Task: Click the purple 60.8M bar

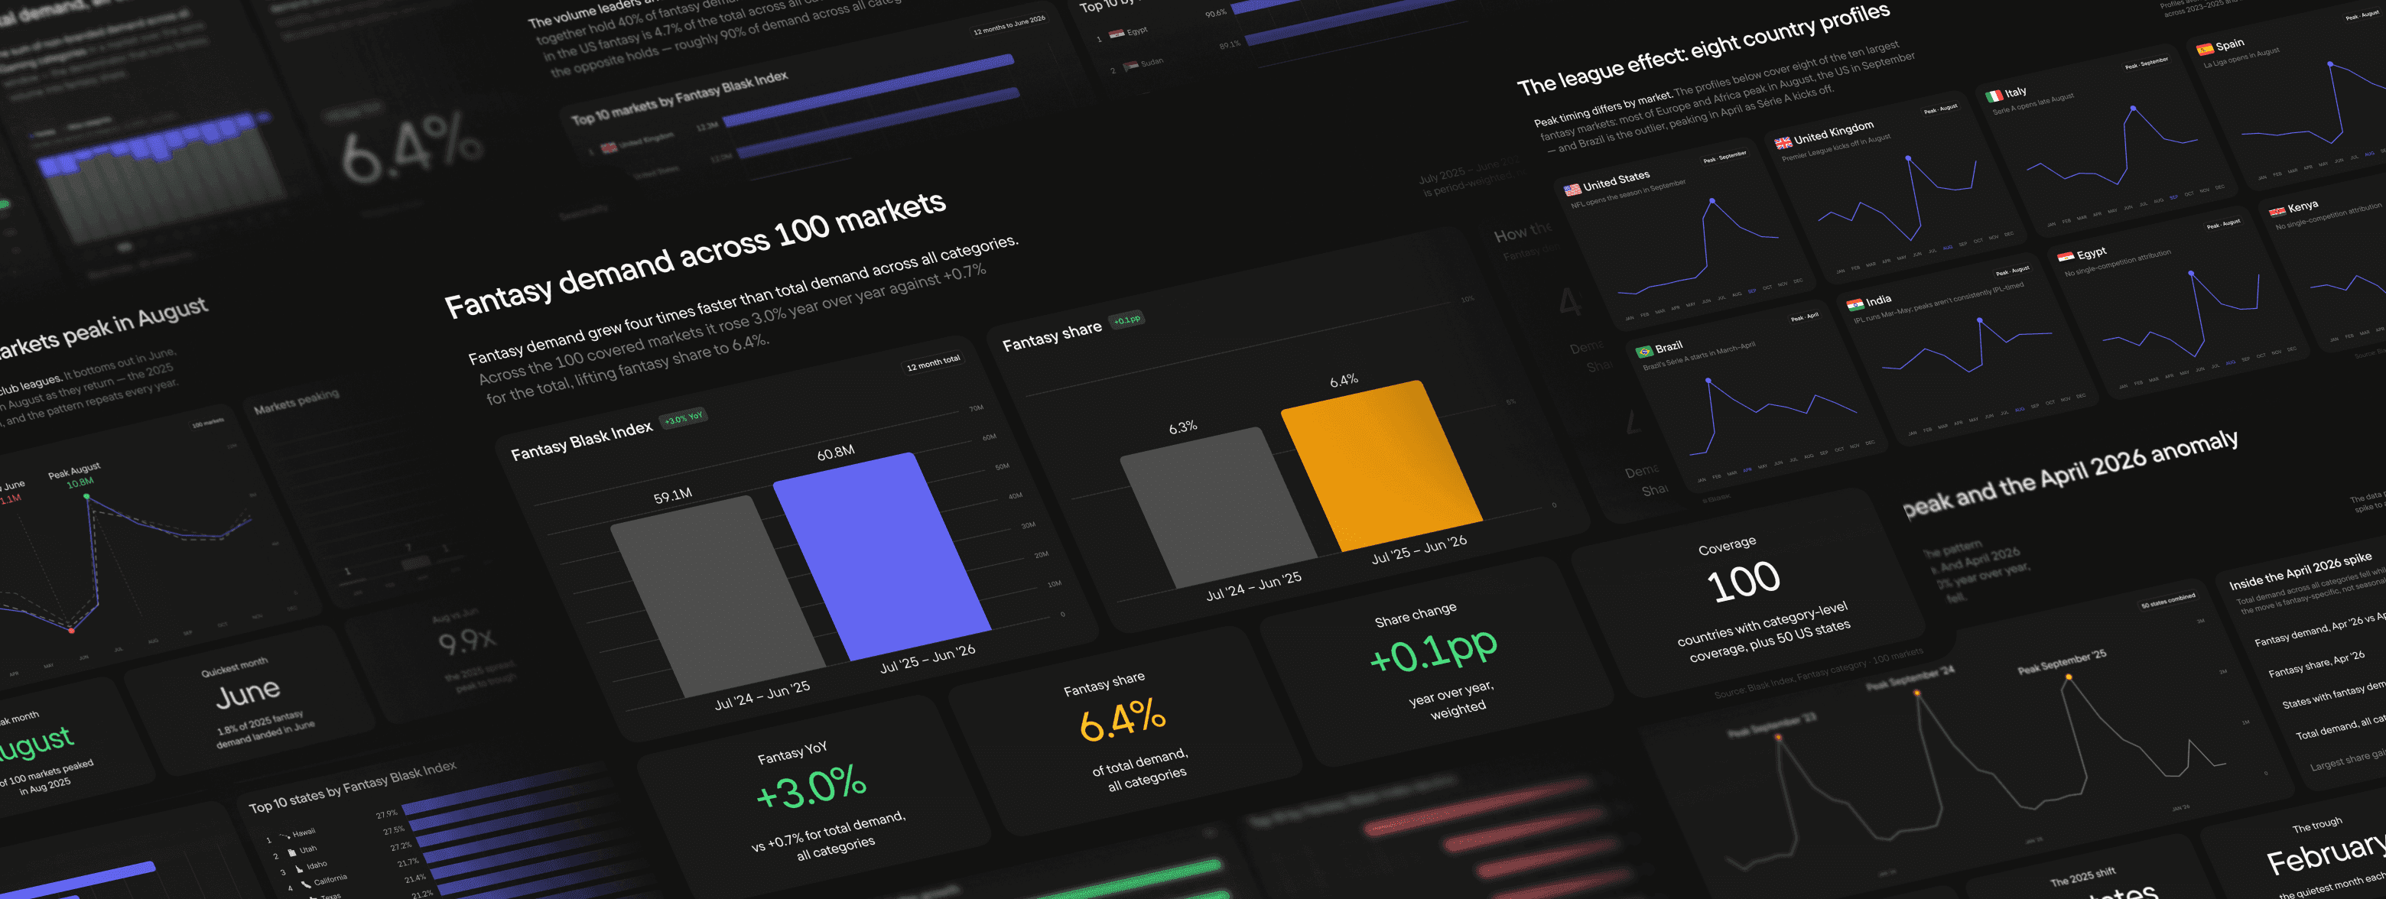Action: pos(880,556)
